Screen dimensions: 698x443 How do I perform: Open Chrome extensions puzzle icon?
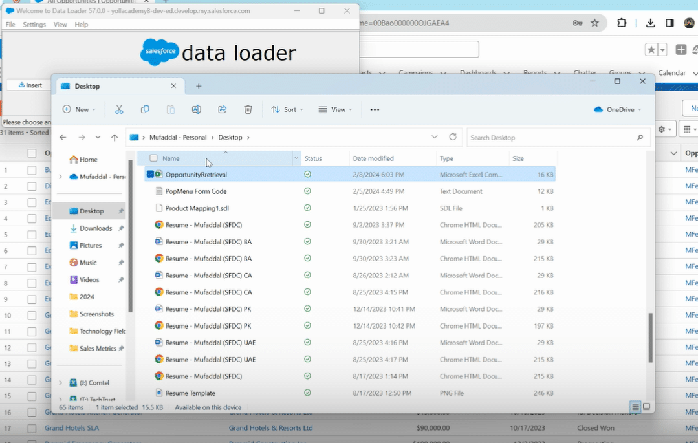[x=622, y=23]
